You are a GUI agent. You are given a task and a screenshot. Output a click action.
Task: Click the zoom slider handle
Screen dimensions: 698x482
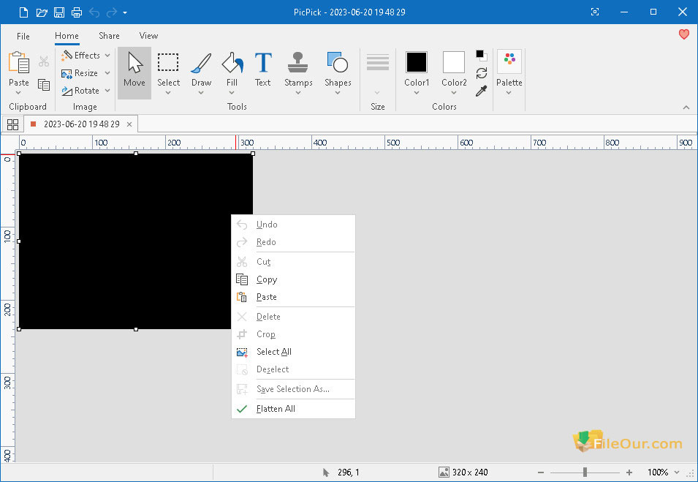(x=585, y=472)
